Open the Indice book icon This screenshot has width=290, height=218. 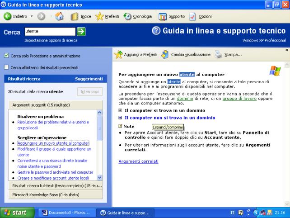tap(75, 16)
